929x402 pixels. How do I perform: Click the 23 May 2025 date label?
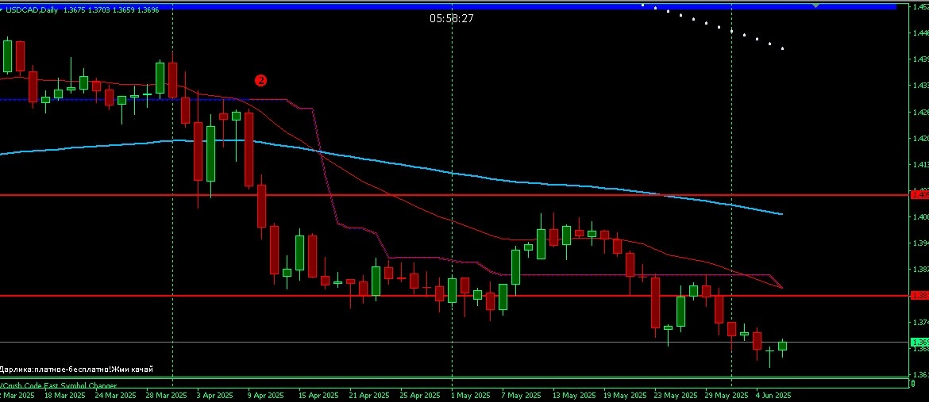pos(675,395)
